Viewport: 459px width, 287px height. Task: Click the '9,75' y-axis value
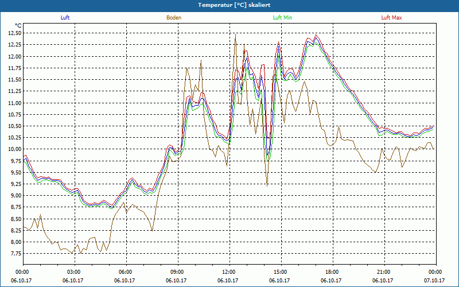coord(16,161)
